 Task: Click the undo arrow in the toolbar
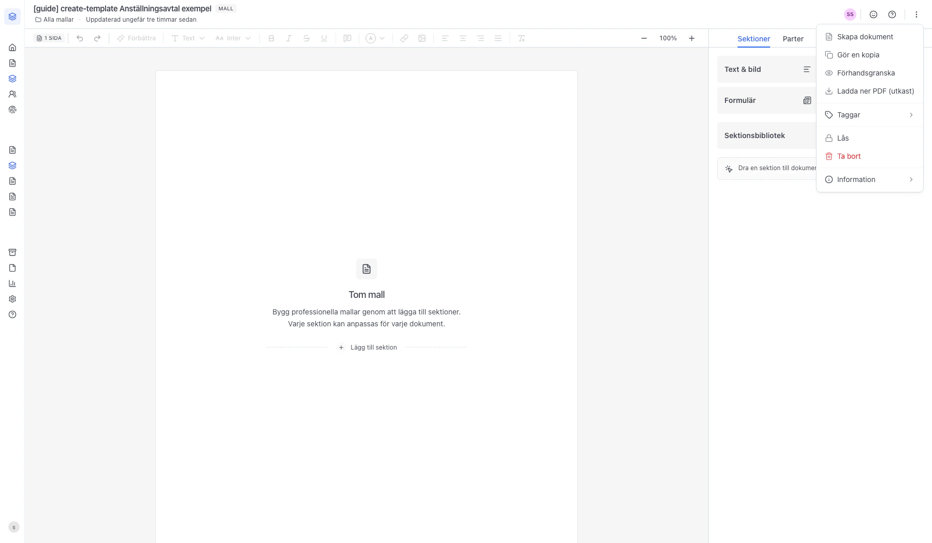[x=80, y=38]
